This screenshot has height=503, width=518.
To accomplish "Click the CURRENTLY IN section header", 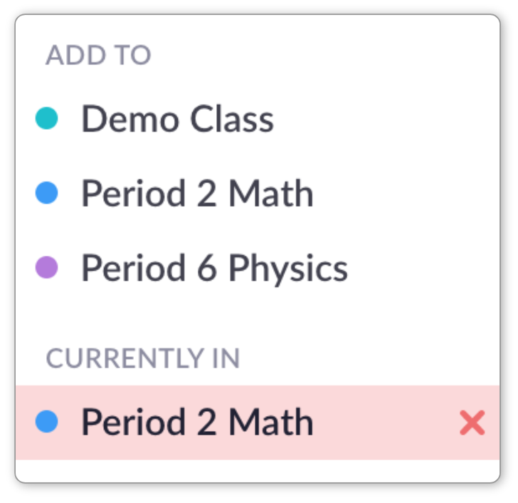I will click(143, 358).
